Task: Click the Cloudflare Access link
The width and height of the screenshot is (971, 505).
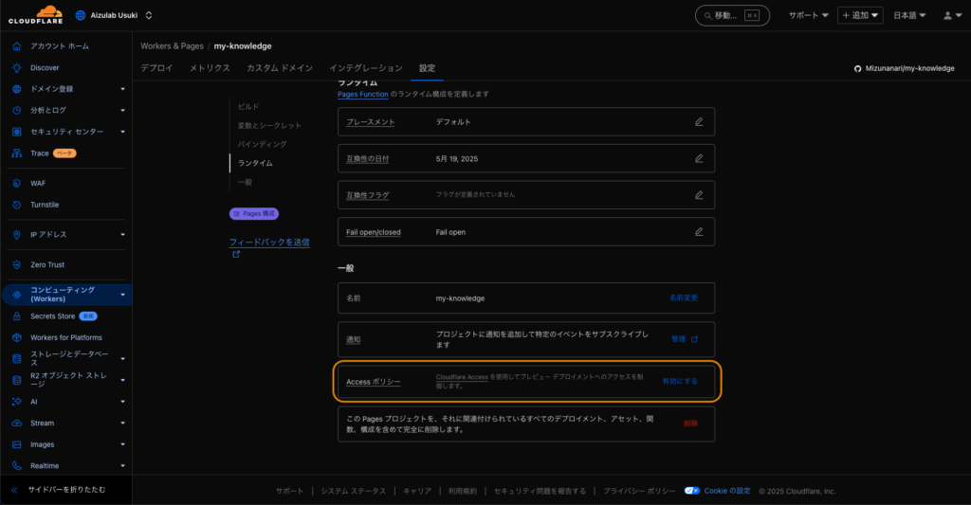Action: (462, 377)
